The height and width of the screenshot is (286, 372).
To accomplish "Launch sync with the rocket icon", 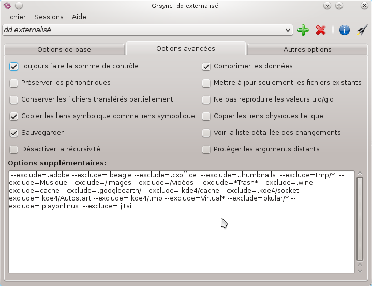I will click(x=362, y=30).
